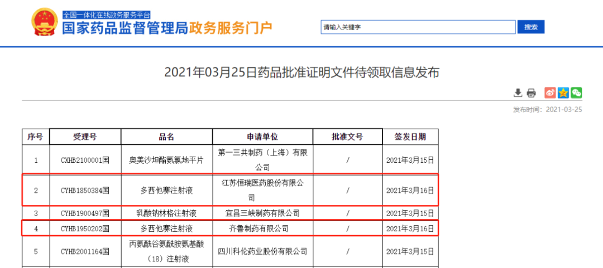603x268 pixels.
Task: Click the 品名 column header
Action: point(166,137)
